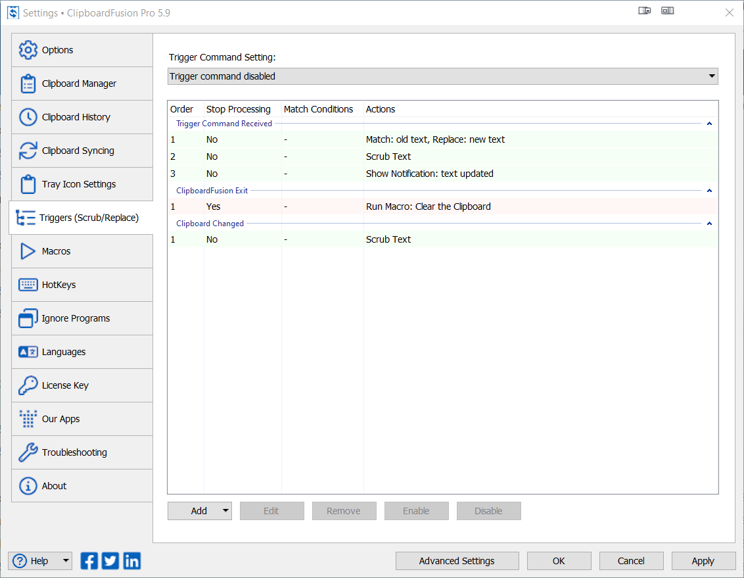Click the Ignore Programs icon
Image resolution: width=744 pixels, height=578 pixels.
click(x=28, y=318)
